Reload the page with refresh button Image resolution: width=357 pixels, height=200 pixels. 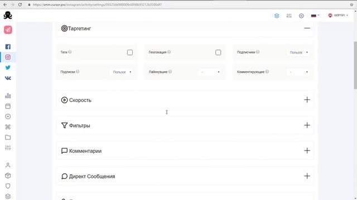[x=20, y=4]
